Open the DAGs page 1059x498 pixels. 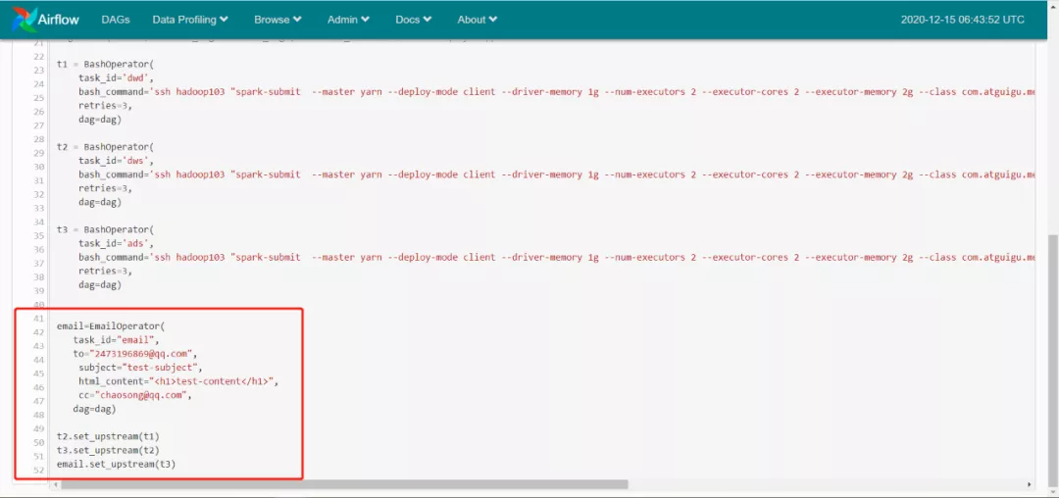[x=114, y=20]
